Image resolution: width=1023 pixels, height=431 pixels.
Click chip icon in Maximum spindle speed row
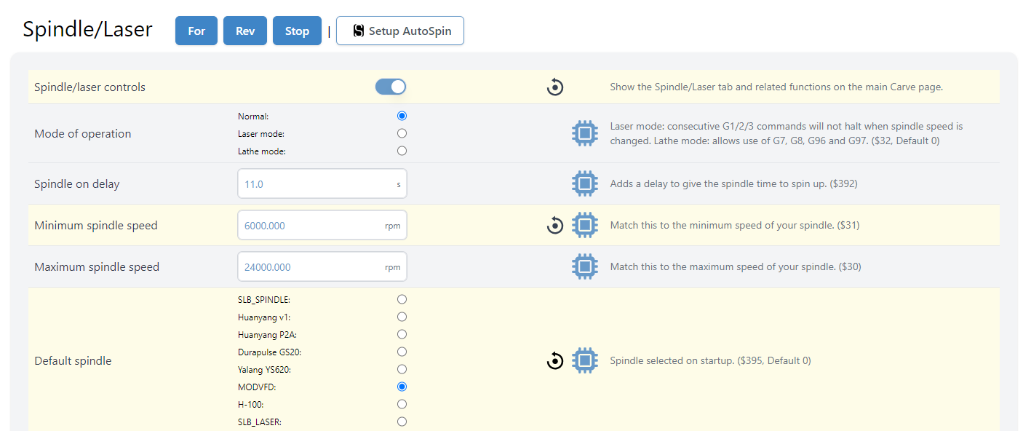[584, 267]
